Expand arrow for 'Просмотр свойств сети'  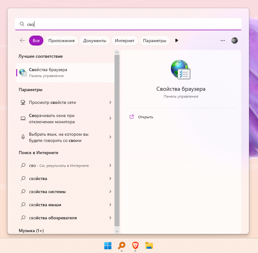point(110,103)
